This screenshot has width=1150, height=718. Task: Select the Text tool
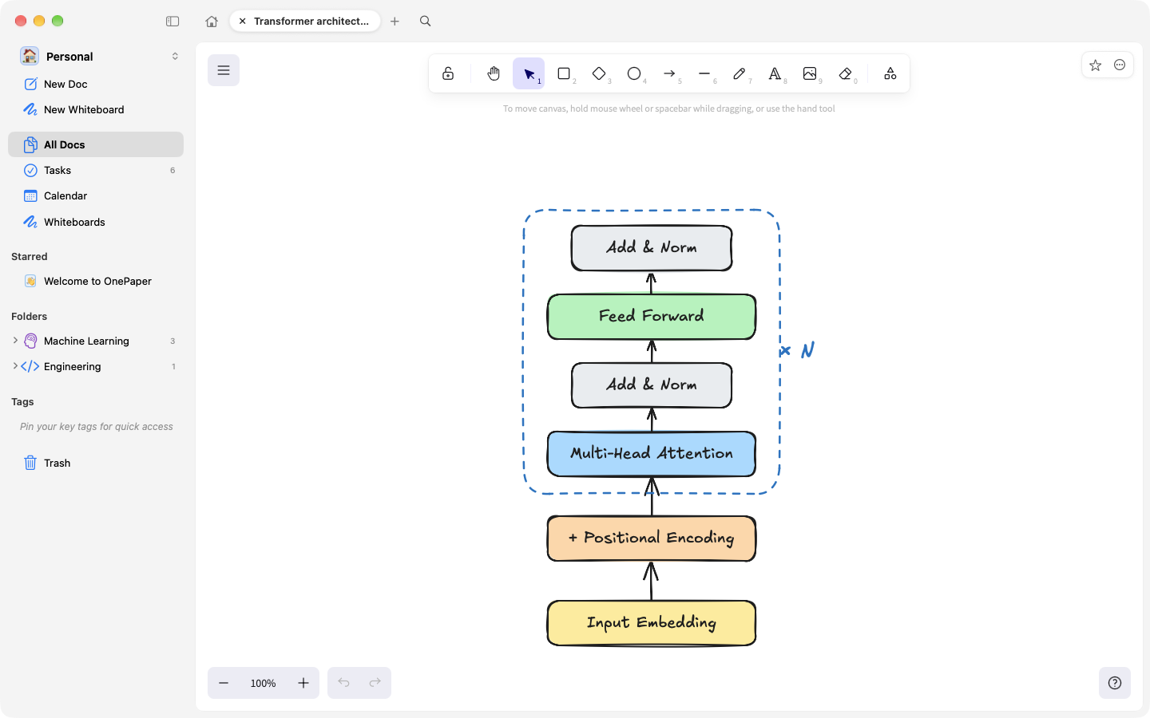(775, 73)
